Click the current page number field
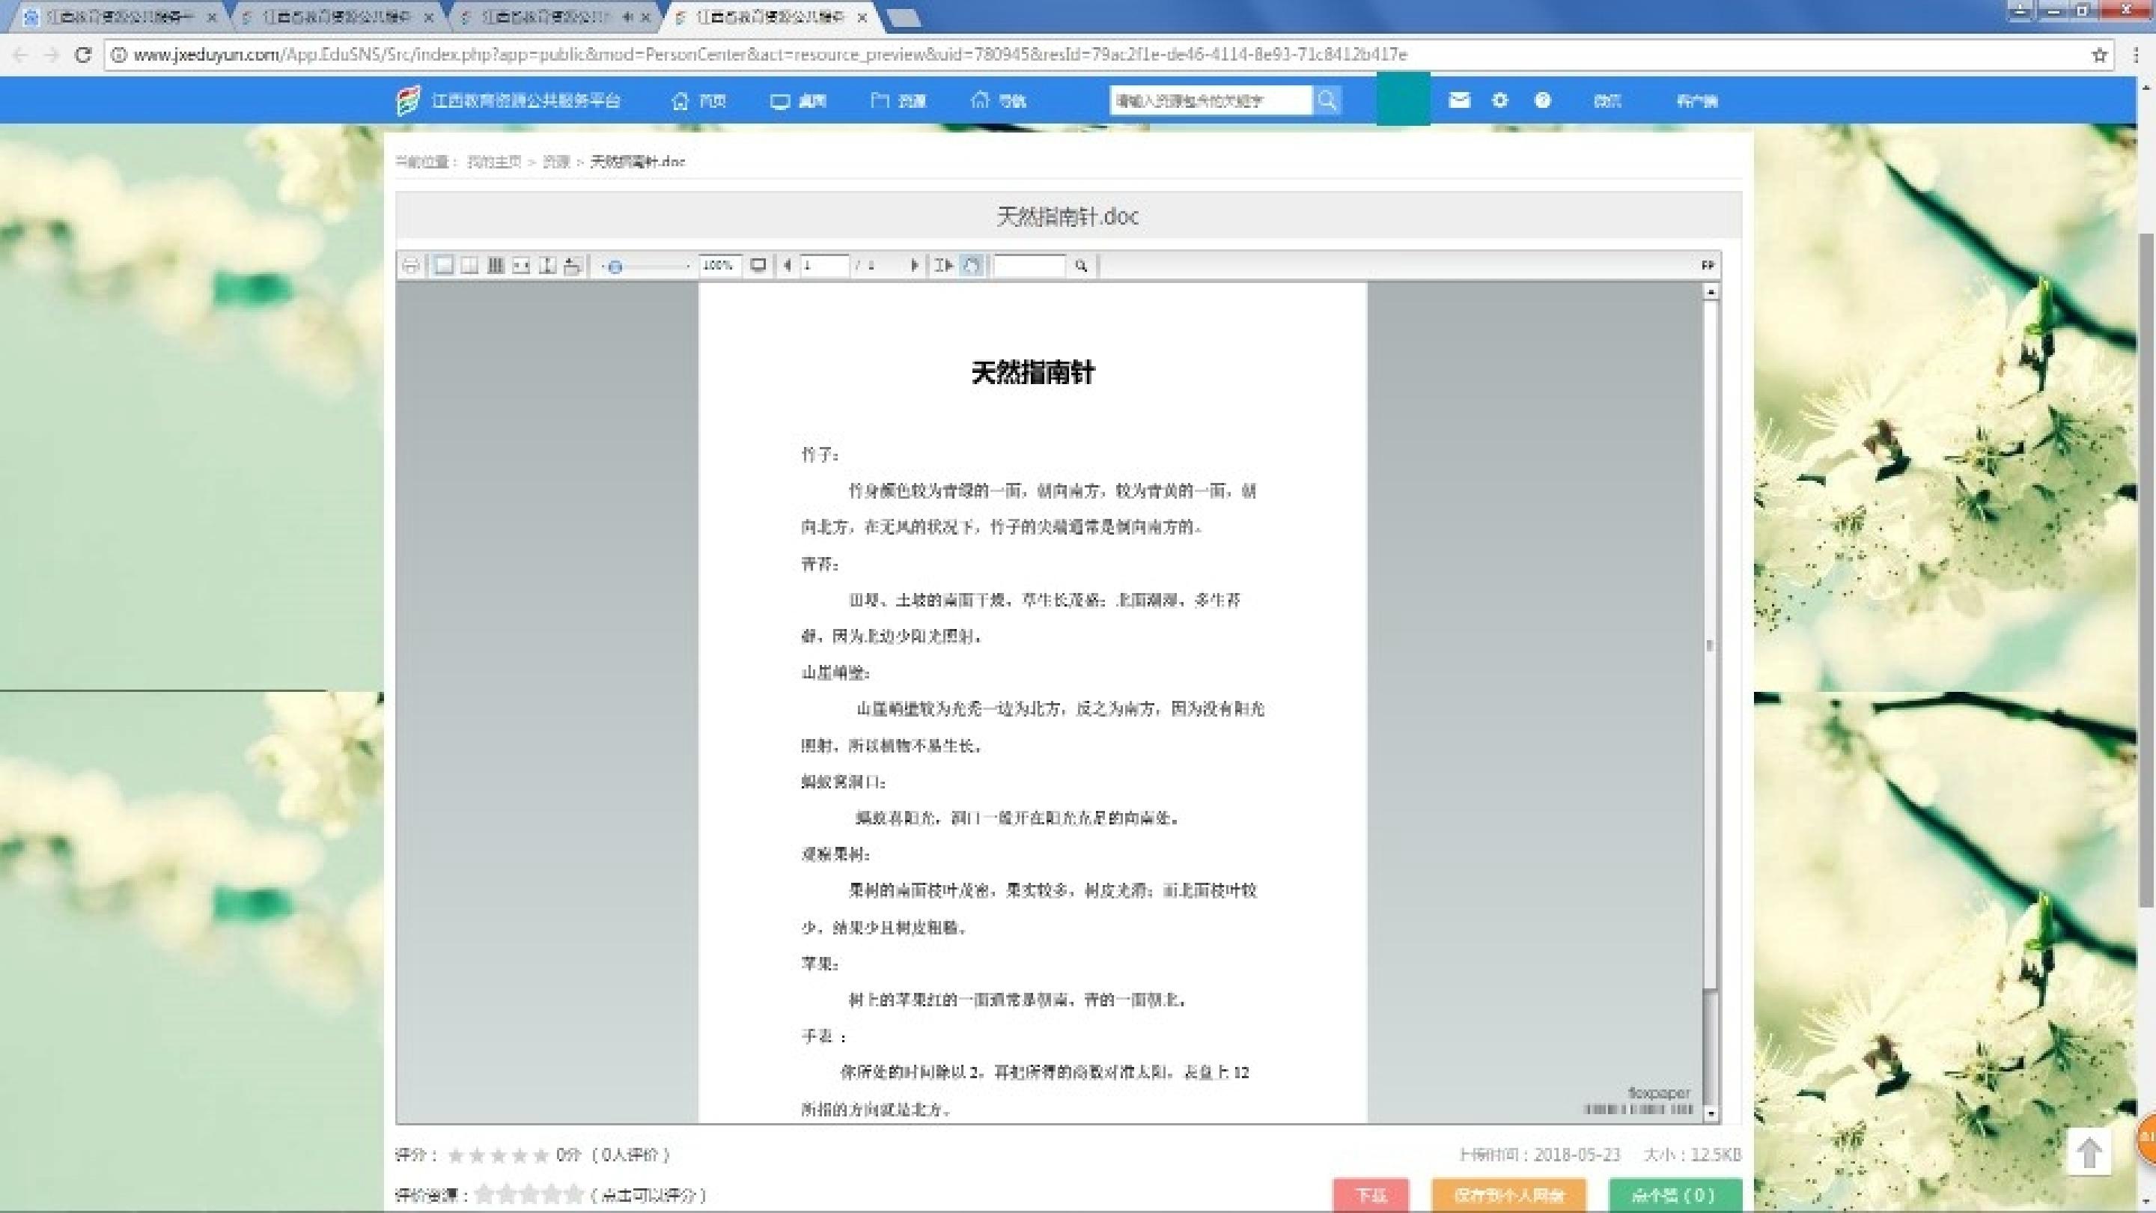The width and height of the screenshot is (2156, 1213). pos(825,265)
